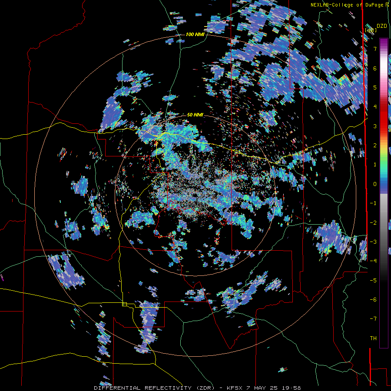Click the ZDR color scale bar
391x391 pixels.
[x=384, y=193]
